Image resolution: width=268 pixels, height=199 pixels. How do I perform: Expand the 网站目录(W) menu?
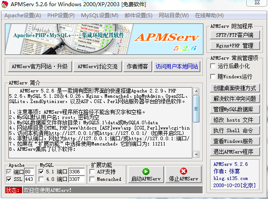coord(173,15)
